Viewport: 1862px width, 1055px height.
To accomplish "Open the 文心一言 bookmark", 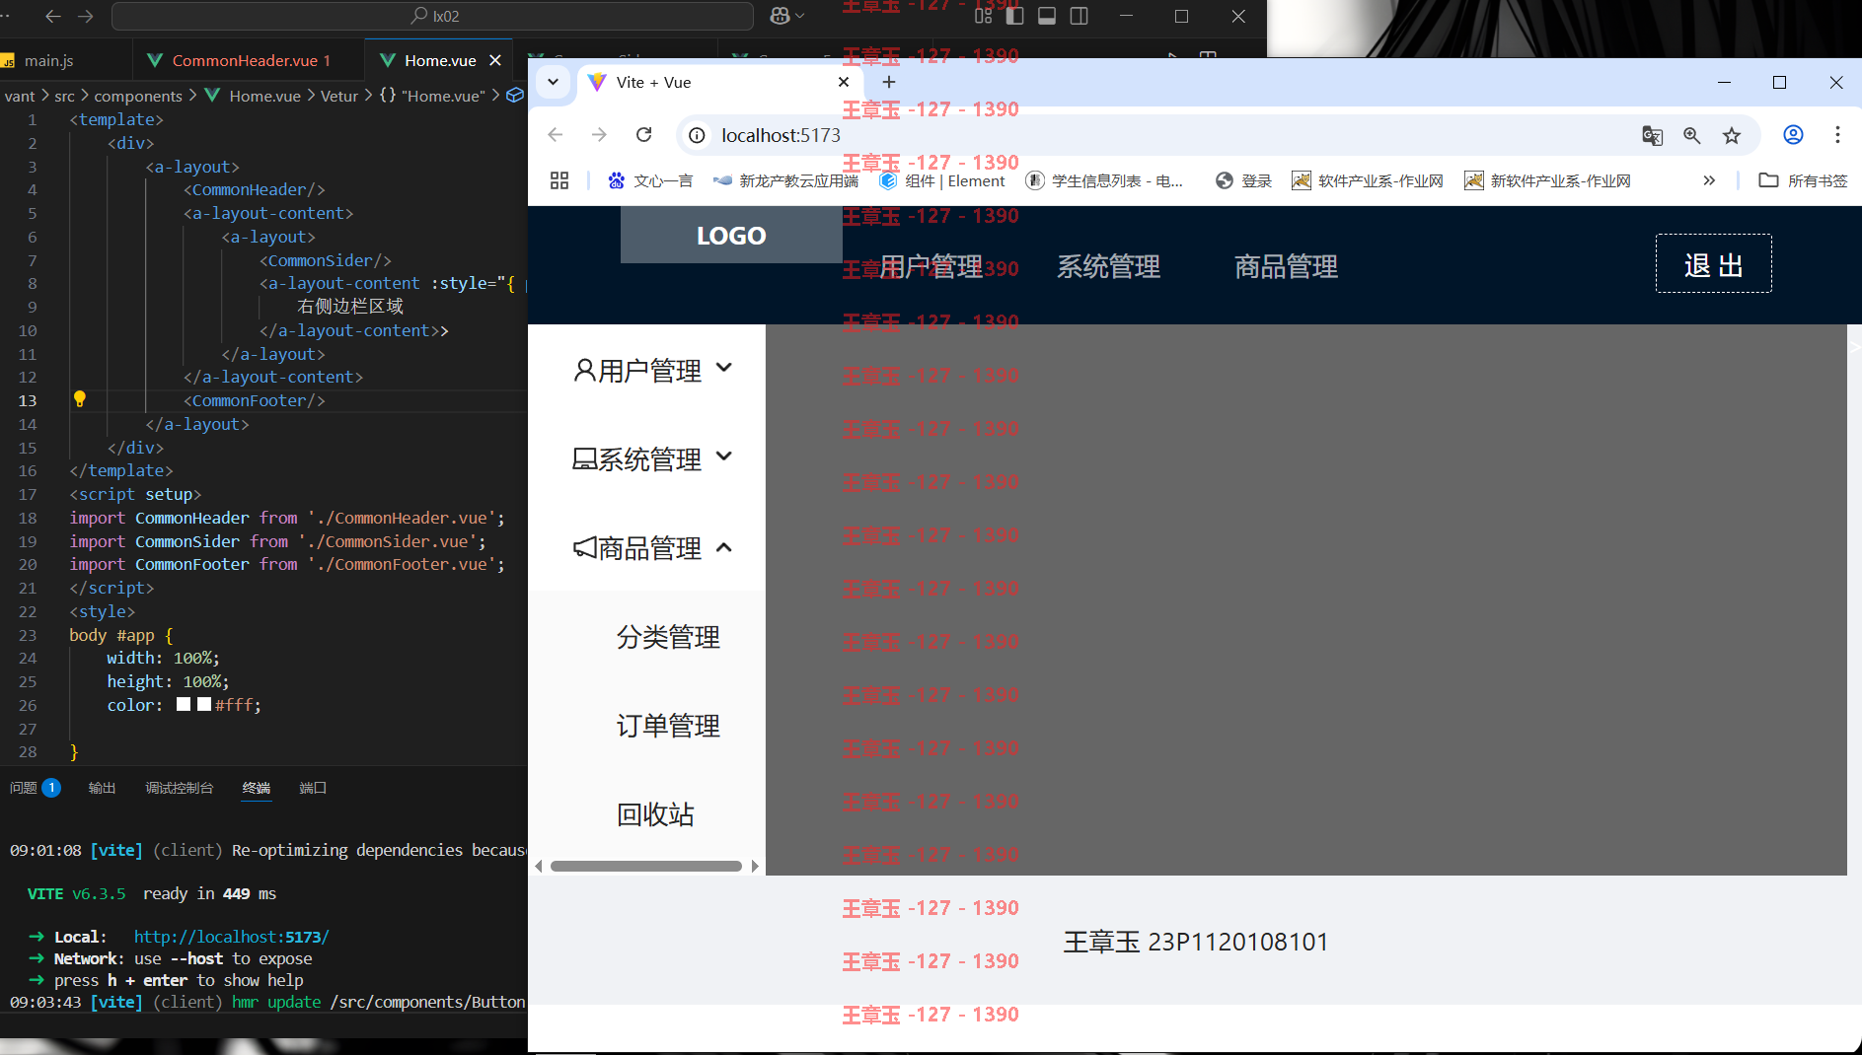I will coord(650,180).
